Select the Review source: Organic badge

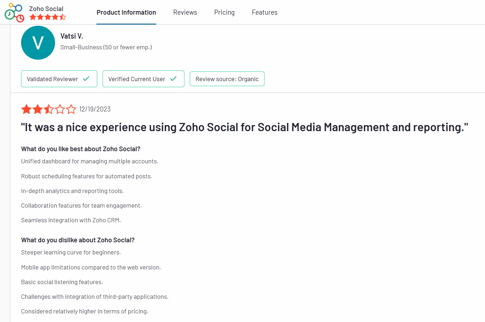pyautogui.click(x=227, y=79)
